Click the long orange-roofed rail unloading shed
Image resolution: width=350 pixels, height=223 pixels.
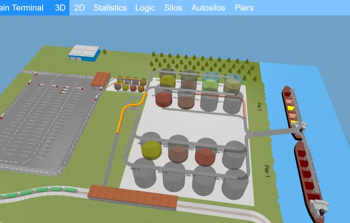(133, 198)
